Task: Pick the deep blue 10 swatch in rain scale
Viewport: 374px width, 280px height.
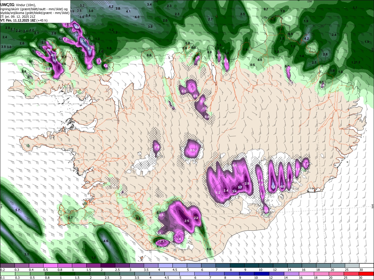Action: point(261,274)
